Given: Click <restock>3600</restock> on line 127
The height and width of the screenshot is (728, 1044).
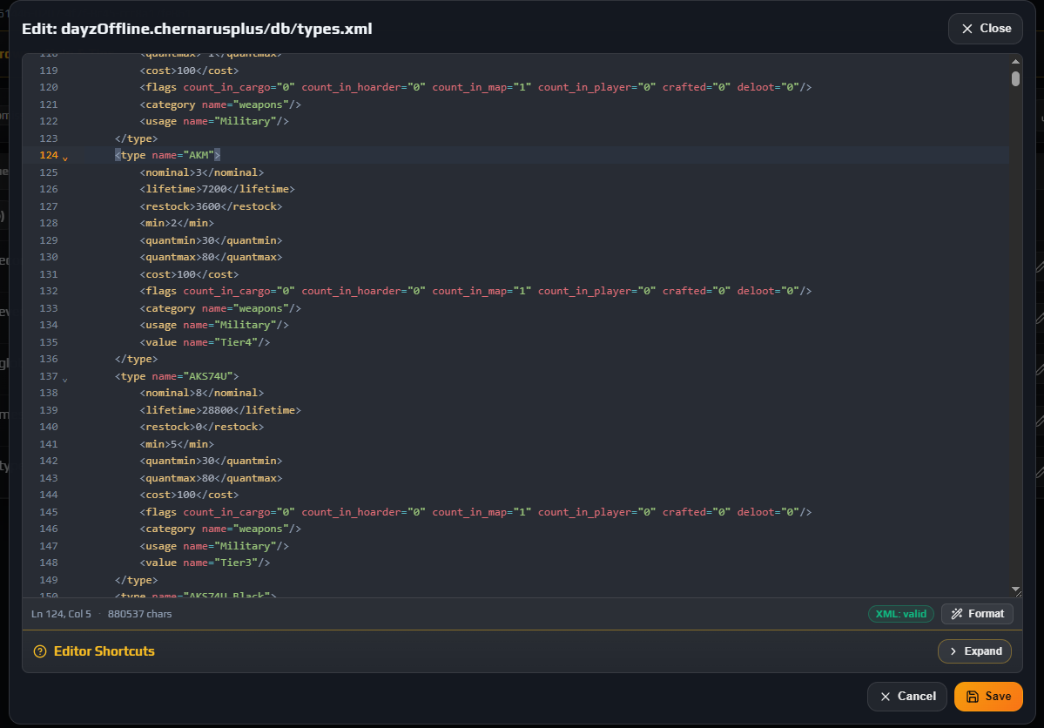Looking at the screenshot, I should click(211, 206).
